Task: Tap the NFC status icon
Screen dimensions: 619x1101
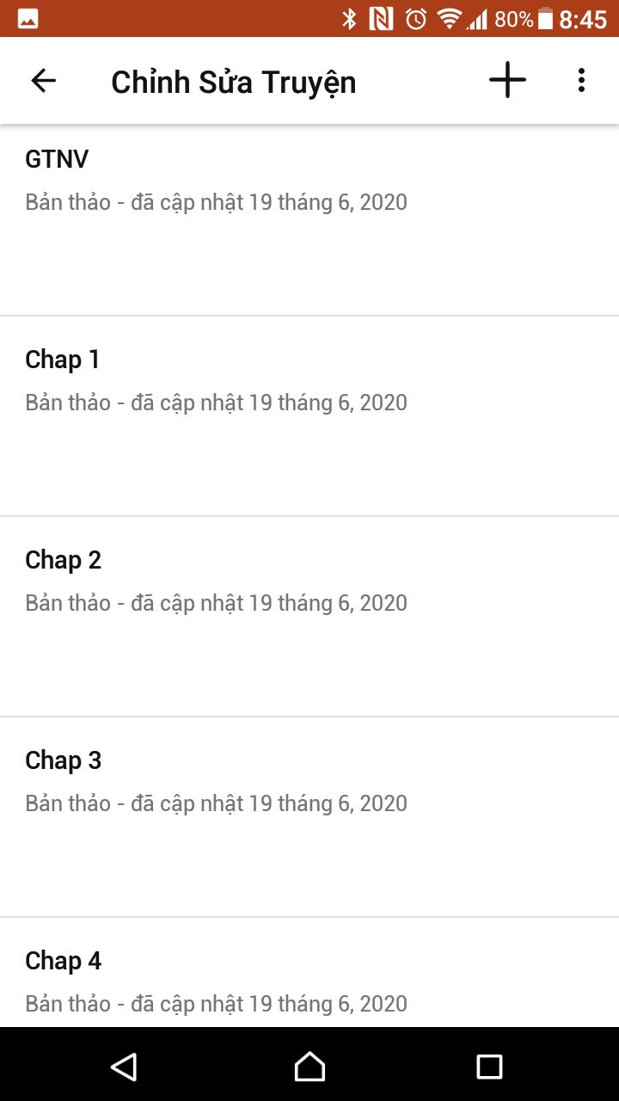Action: 381,19
